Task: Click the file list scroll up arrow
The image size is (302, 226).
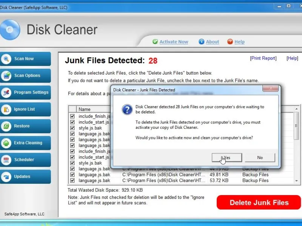Action: tap(296, 109)
